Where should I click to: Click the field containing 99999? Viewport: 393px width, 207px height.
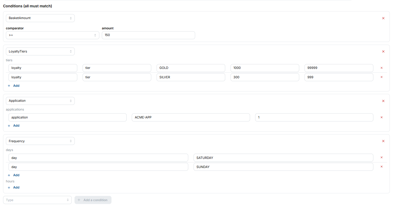coord(339,68)
